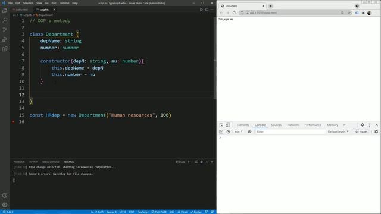Switch to the DevTools Elements tab
This screenshot has width=381, height=214.
click(x=243, y=125)
